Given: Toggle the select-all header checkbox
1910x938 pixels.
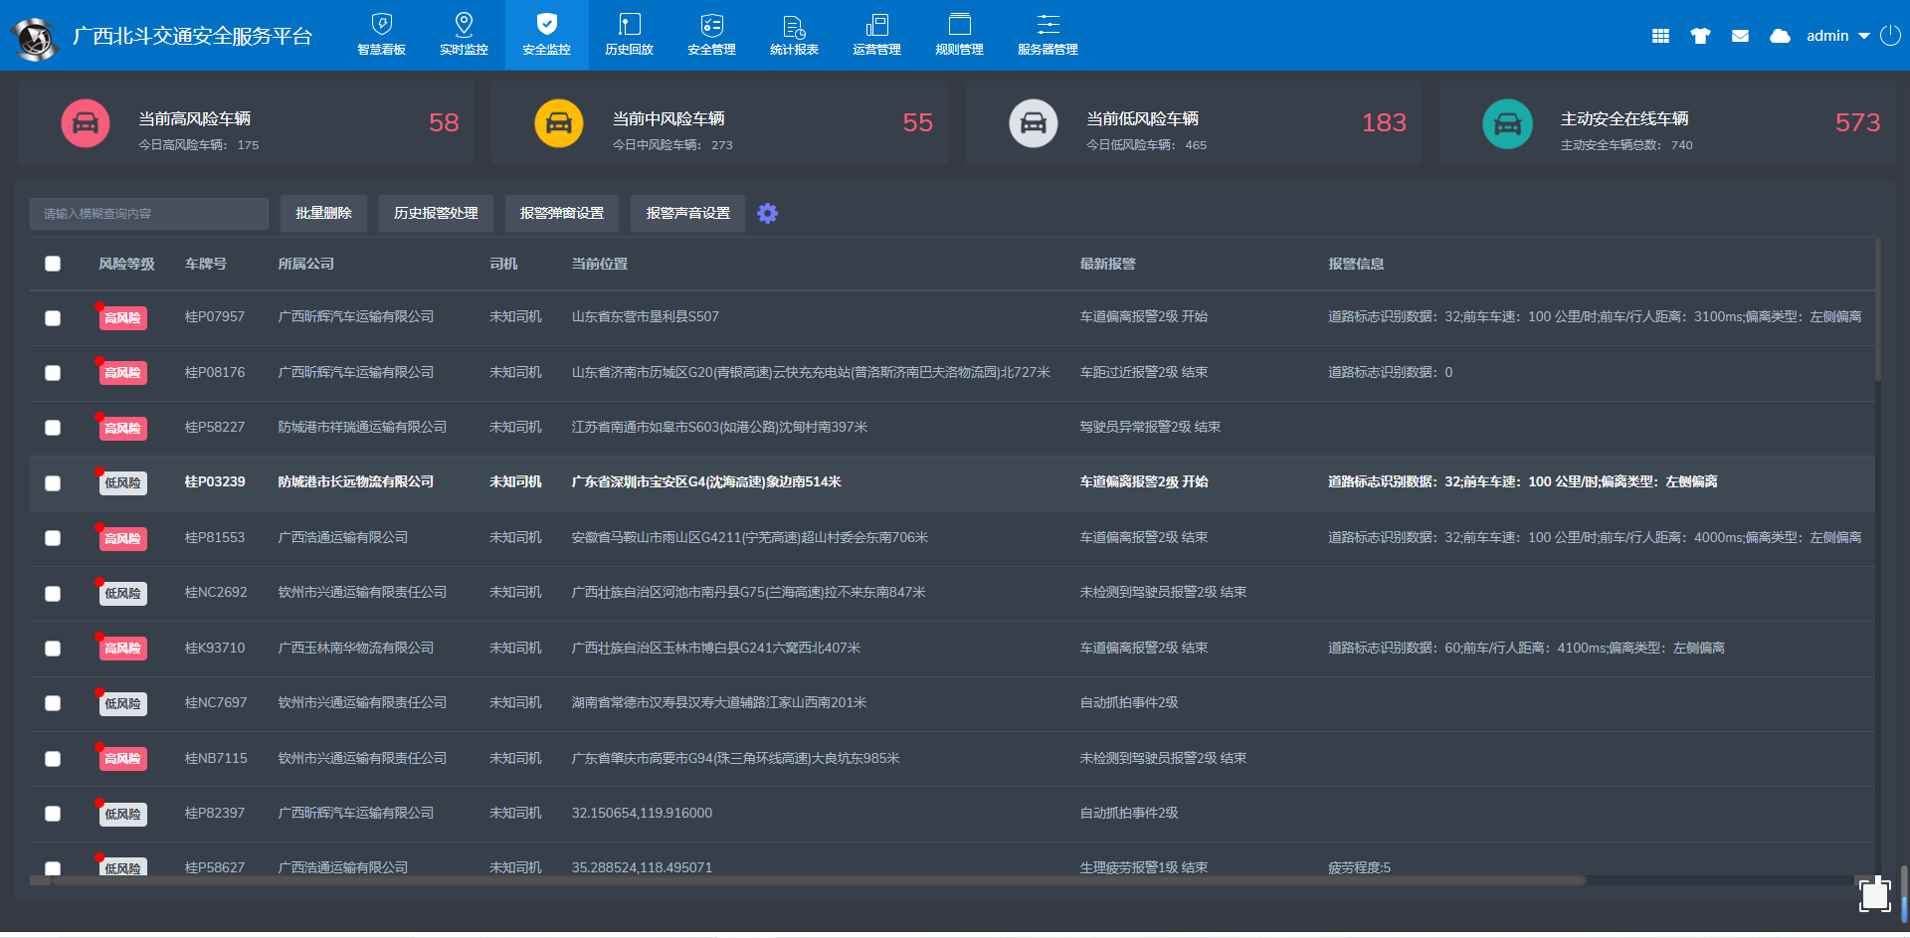Looking at the screenshot, I should click(x=53, y=264).
